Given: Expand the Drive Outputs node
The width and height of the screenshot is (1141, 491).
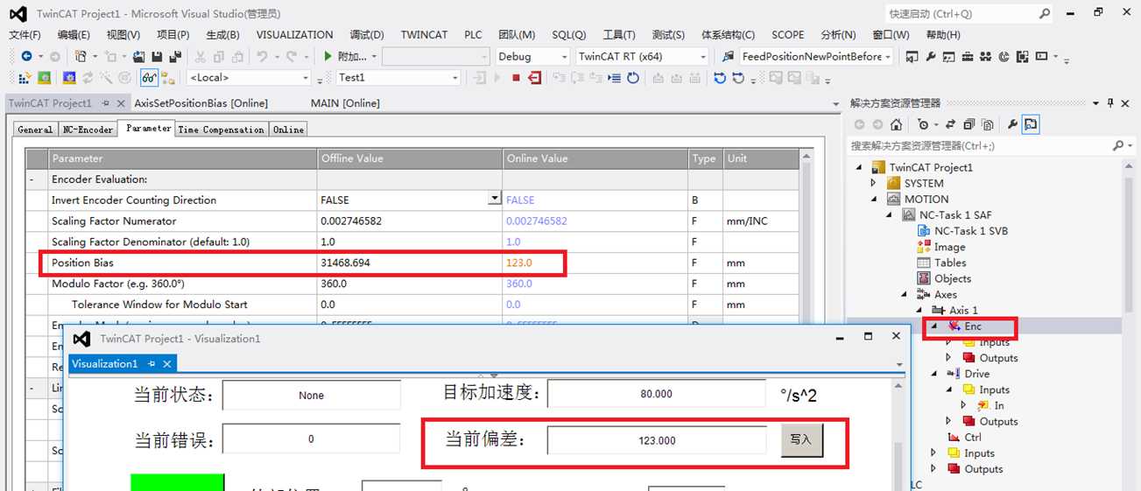Looking at the screenshot, I should click(x=949, y=421).
